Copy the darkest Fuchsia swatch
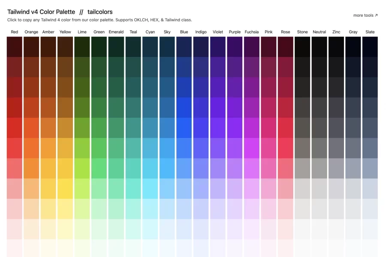386x257 pixels. (x=252, y=47)
